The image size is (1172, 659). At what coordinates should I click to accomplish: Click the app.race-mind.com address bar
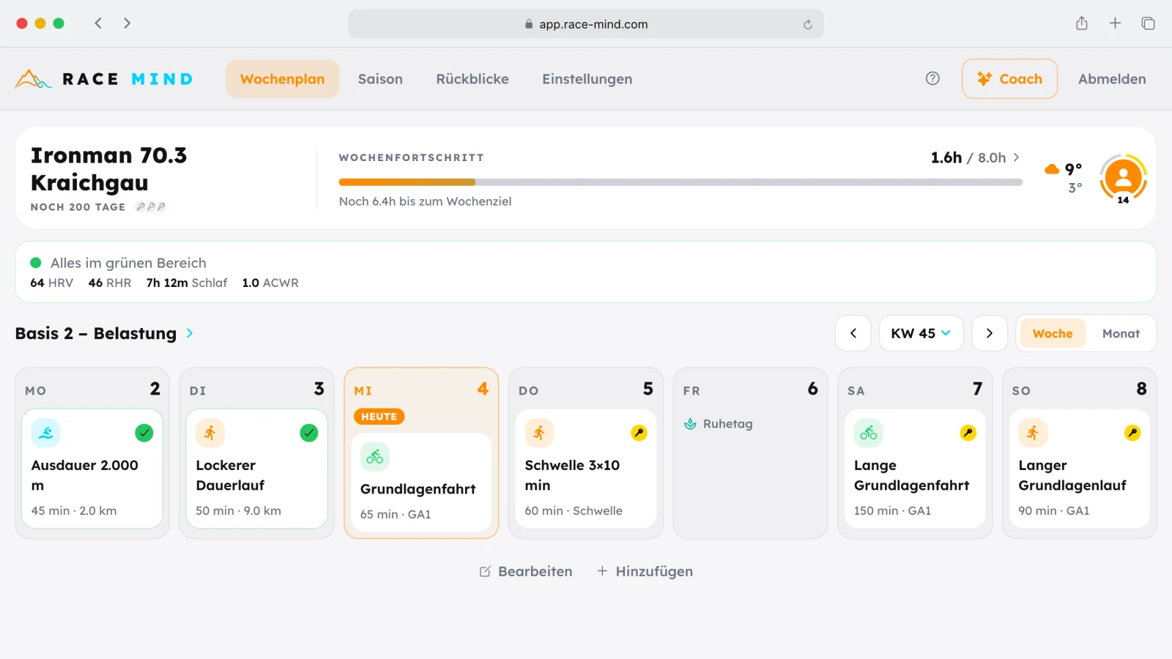[586, 24]
